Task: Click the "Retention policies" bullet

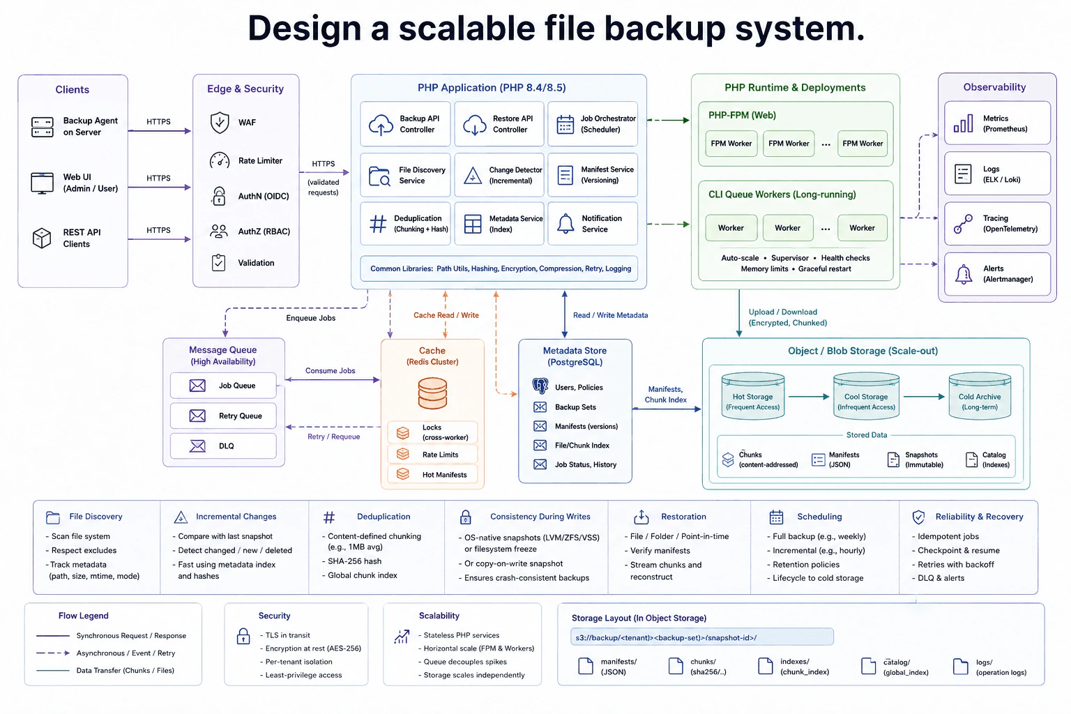Action: point(803,565)
